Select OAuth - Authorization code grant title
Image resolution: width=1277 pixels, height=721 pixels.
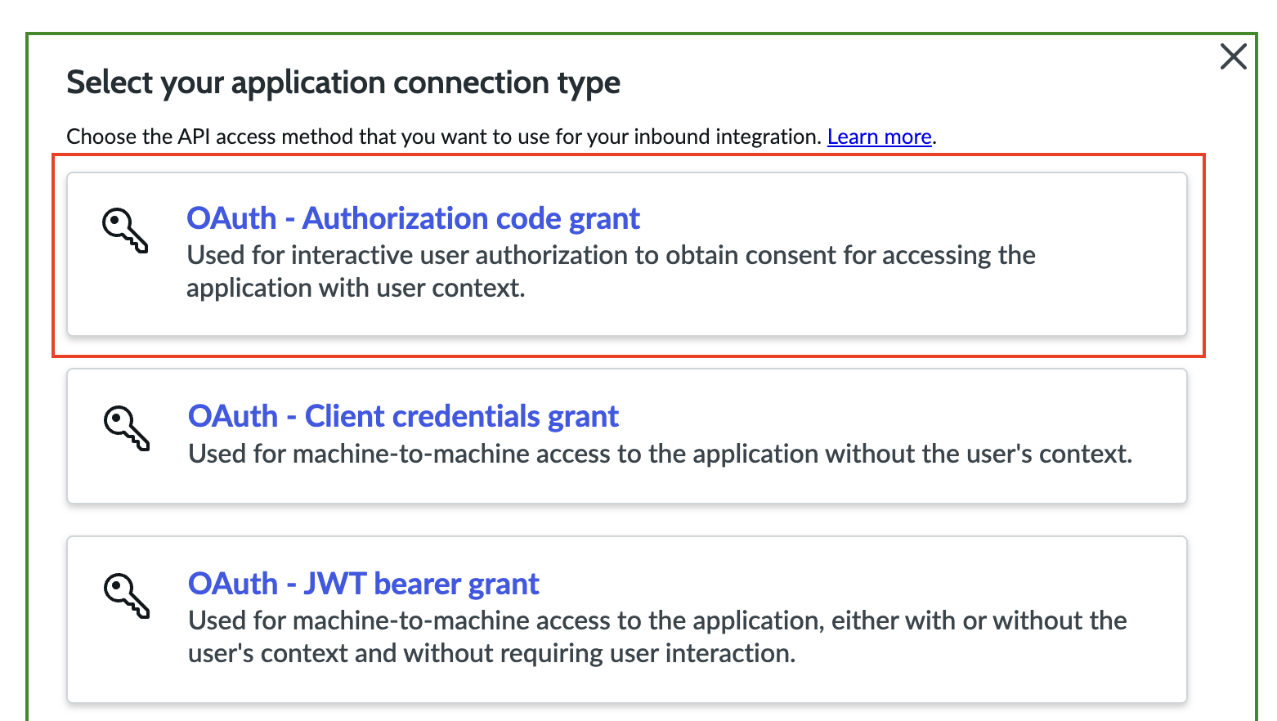413,218
